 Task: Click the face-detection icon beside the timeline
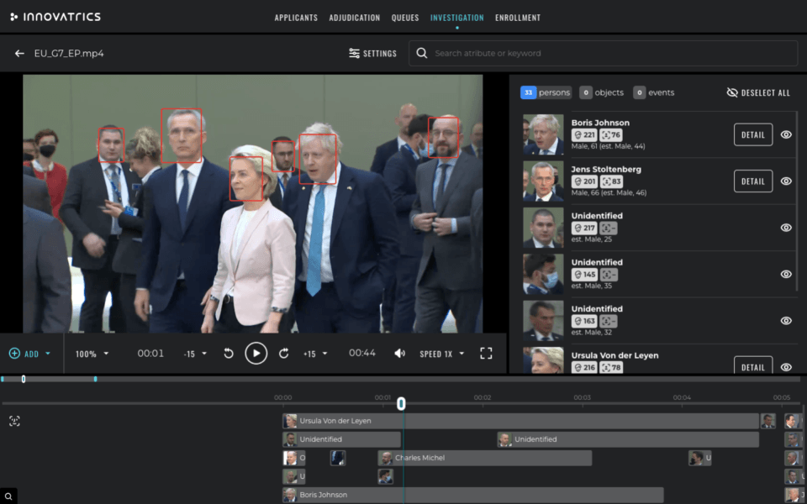(x=13, y=420)
